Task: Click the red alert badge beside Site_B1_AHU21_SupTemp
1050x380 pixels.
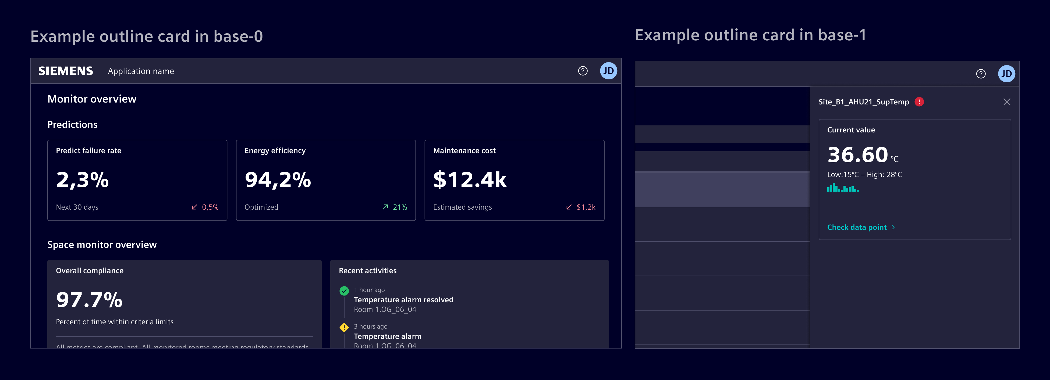Action: (919, 102)
